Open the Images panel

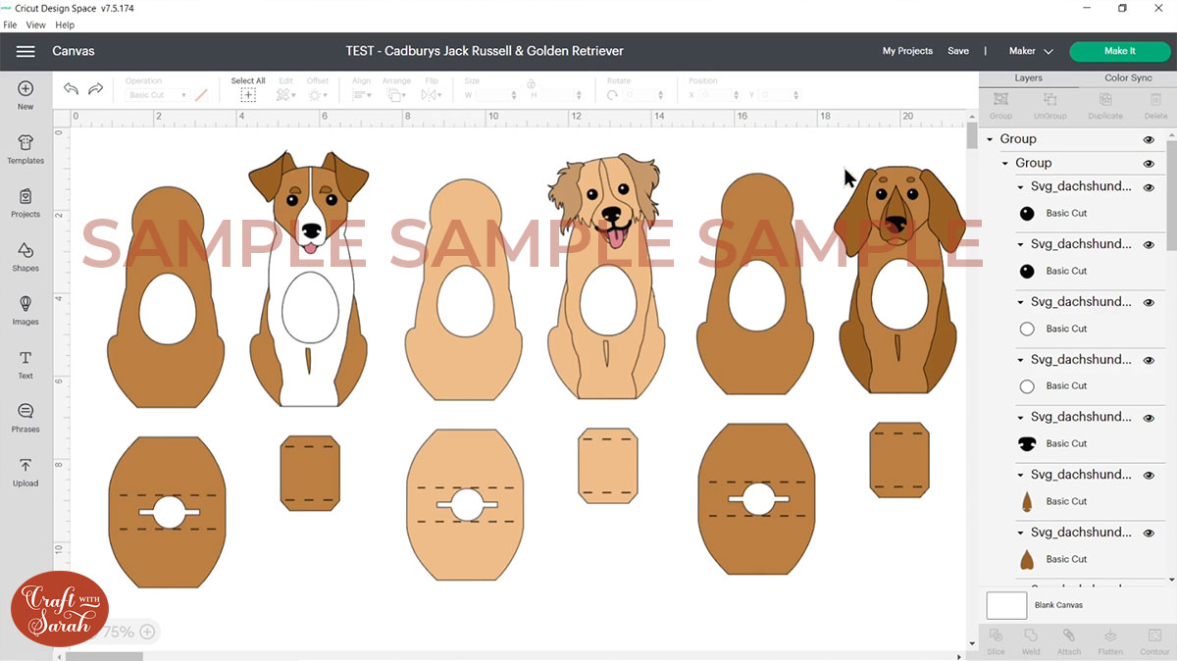[25, 309]
